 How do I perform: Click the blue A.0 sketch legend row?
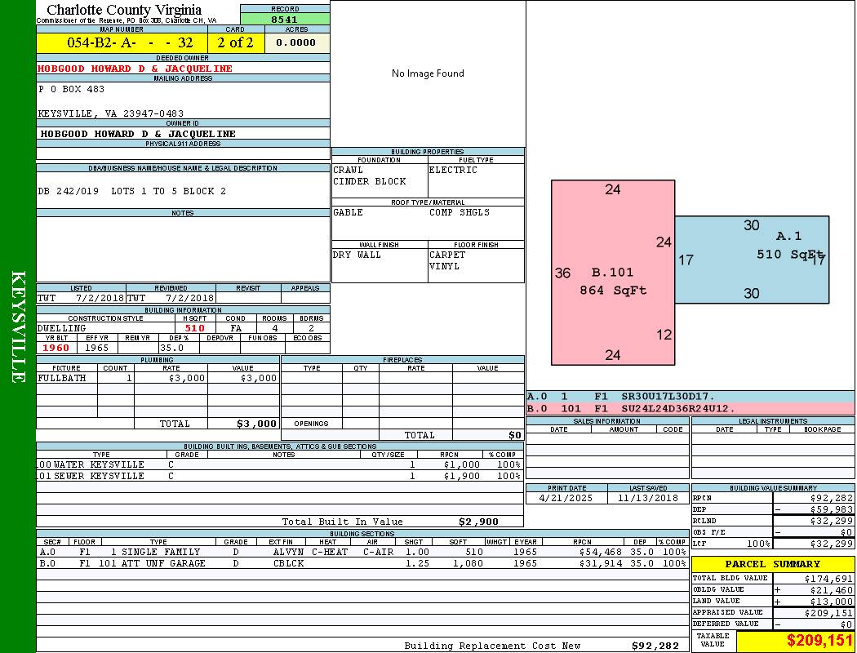click(x=690, y=397)
